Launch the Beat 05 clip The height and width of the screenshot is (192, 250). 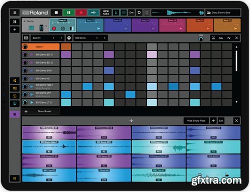point(181,29)
